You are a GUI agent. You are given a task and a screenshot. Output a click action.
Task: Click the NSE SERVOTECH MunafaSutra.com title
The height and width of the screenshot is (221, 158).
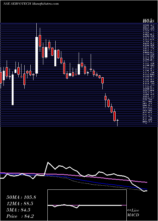[x=31, y=4]
